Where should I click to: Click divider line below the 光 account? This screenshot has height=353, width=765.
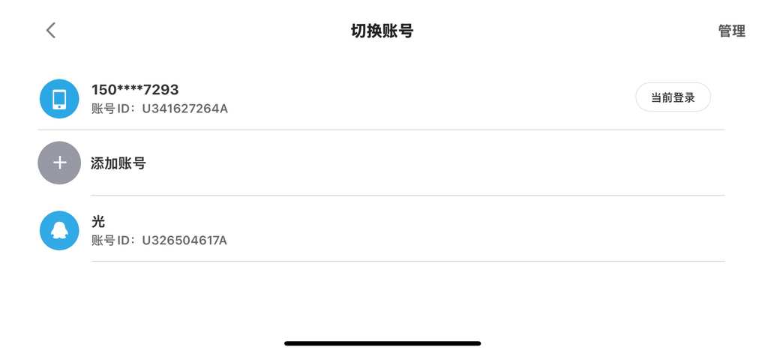coord(408,262)
